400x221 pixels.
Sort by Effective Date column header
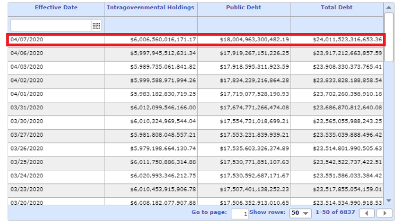point(56,8)
